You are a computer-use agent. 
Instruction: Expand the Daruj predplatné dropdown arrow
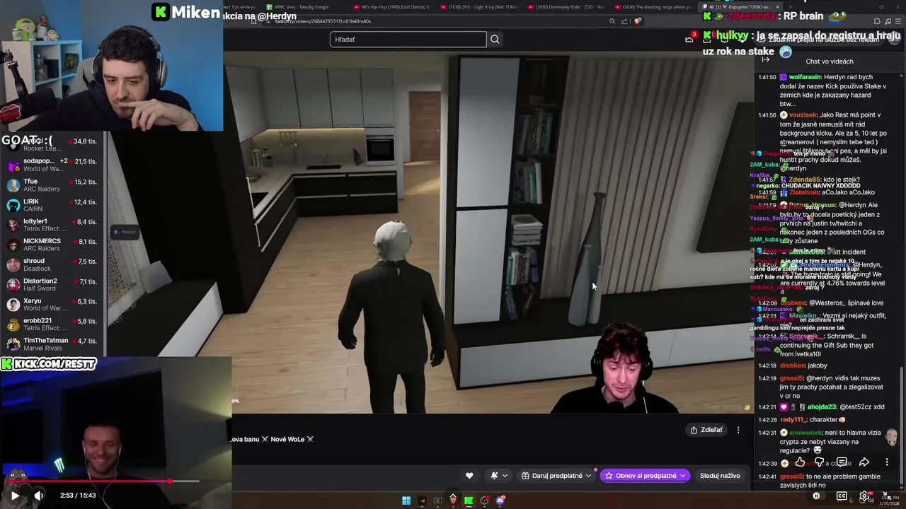(x=588, y=476)
